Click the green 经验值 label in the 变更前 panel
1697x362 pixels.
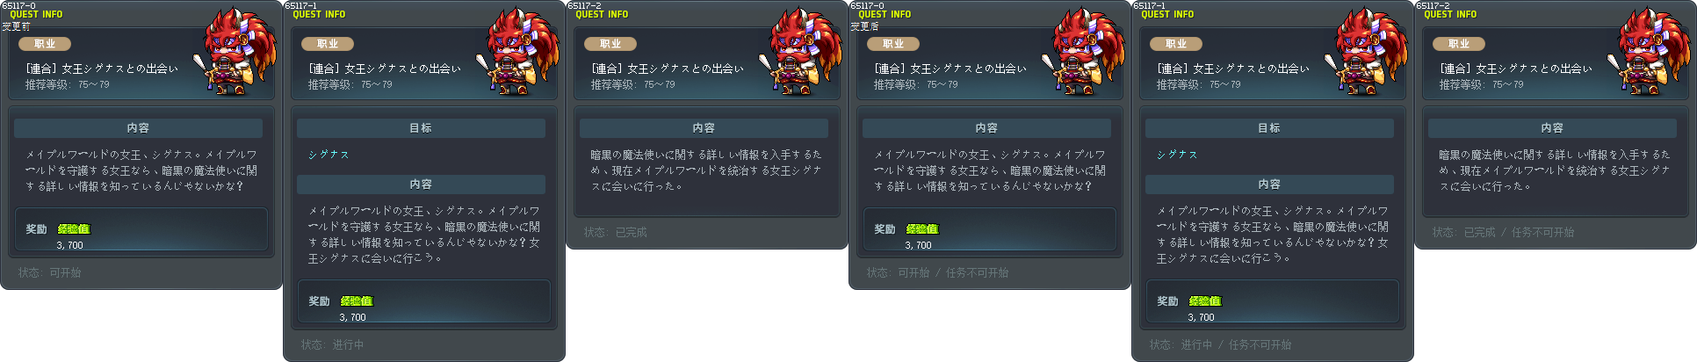point(74,228)
